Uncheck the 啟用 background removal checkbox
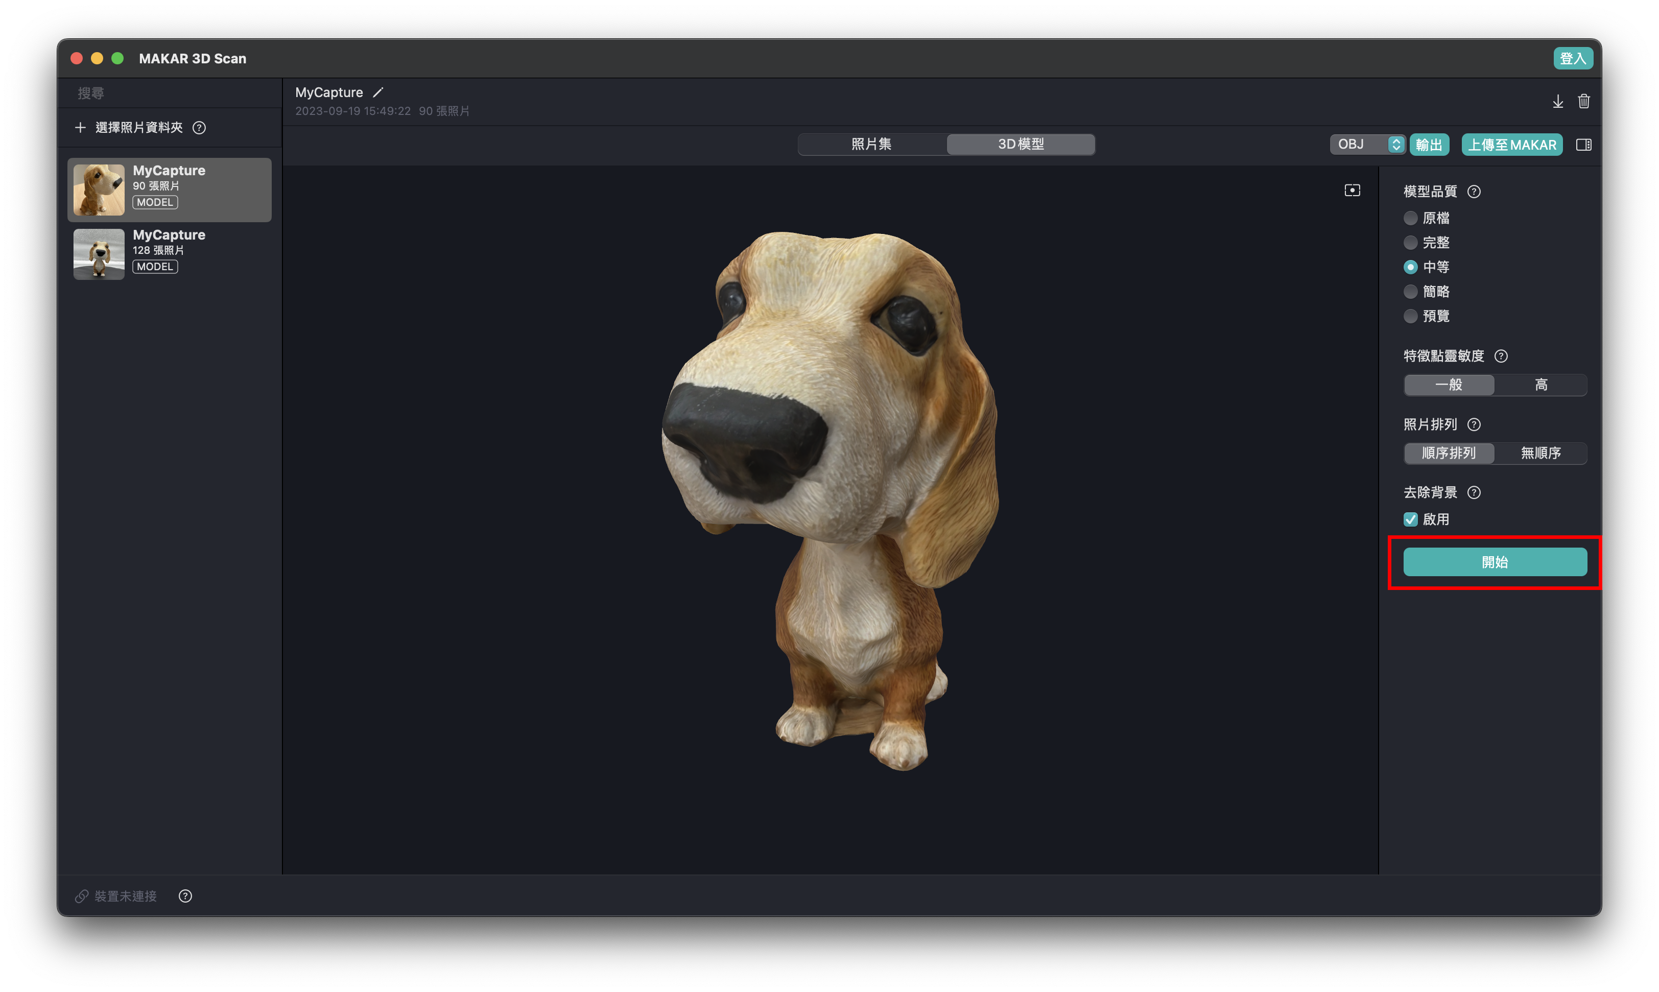1659x992 pixels. point(1410,519)
